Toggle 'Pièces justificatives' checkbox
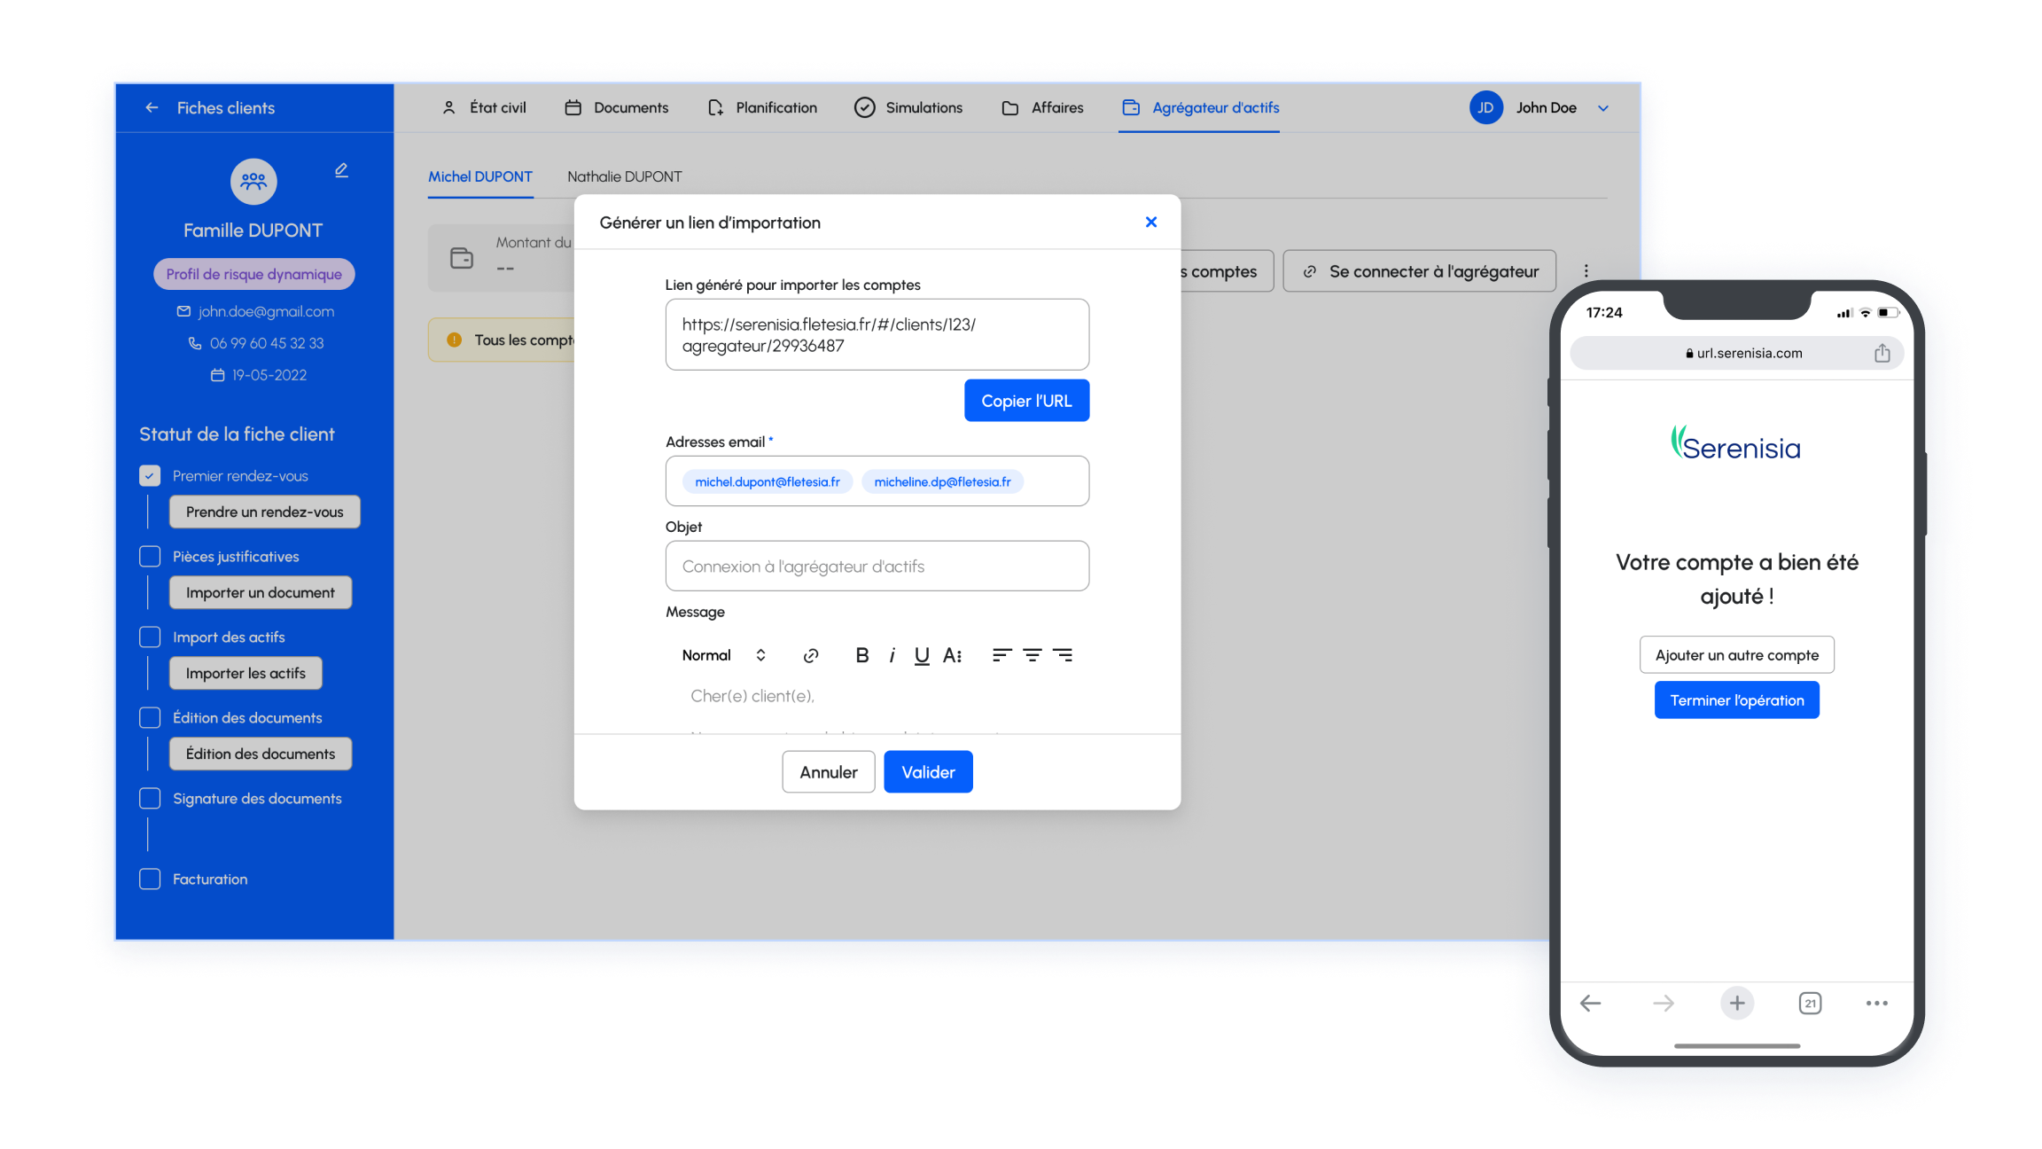The width and height of the screenshot is (2042, 1149). (149, 557)
